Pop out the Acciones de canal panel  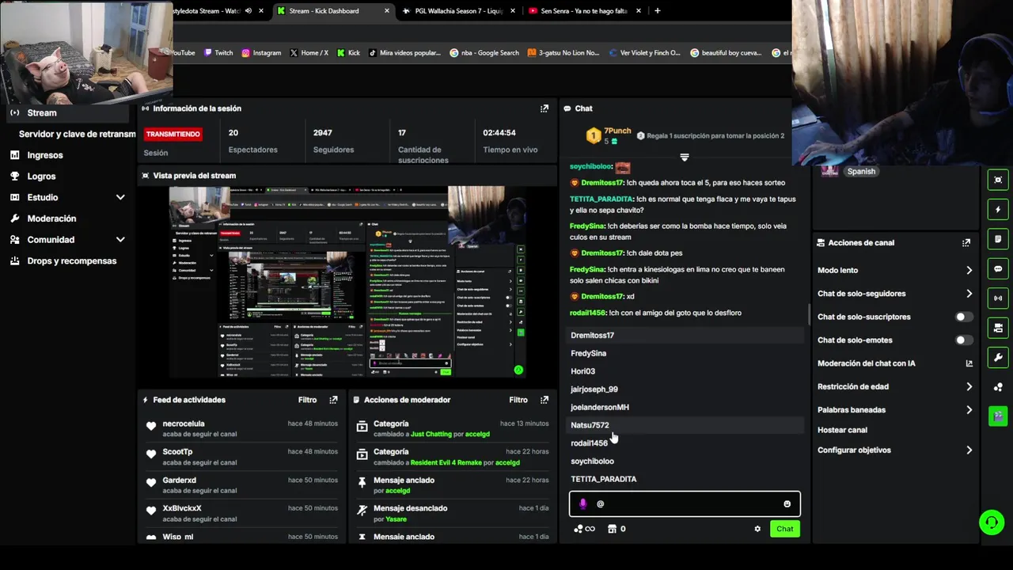tap(966, 243)
